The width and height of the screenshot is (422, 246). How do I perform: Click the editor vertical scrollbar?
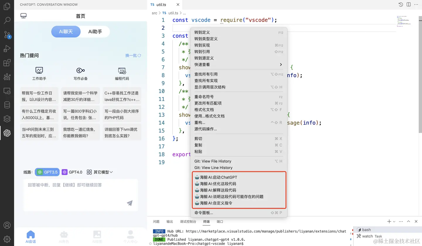coord(420,74)
